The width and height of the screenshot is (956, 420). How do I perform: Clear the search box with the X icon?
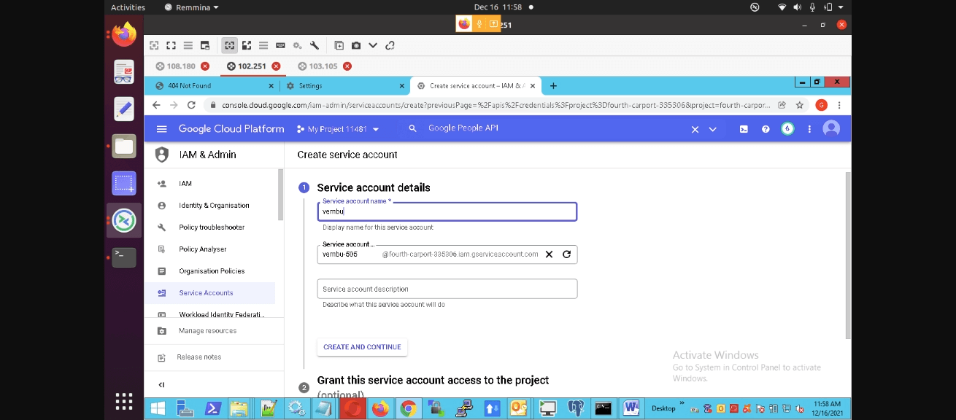[x=695, y=129]
